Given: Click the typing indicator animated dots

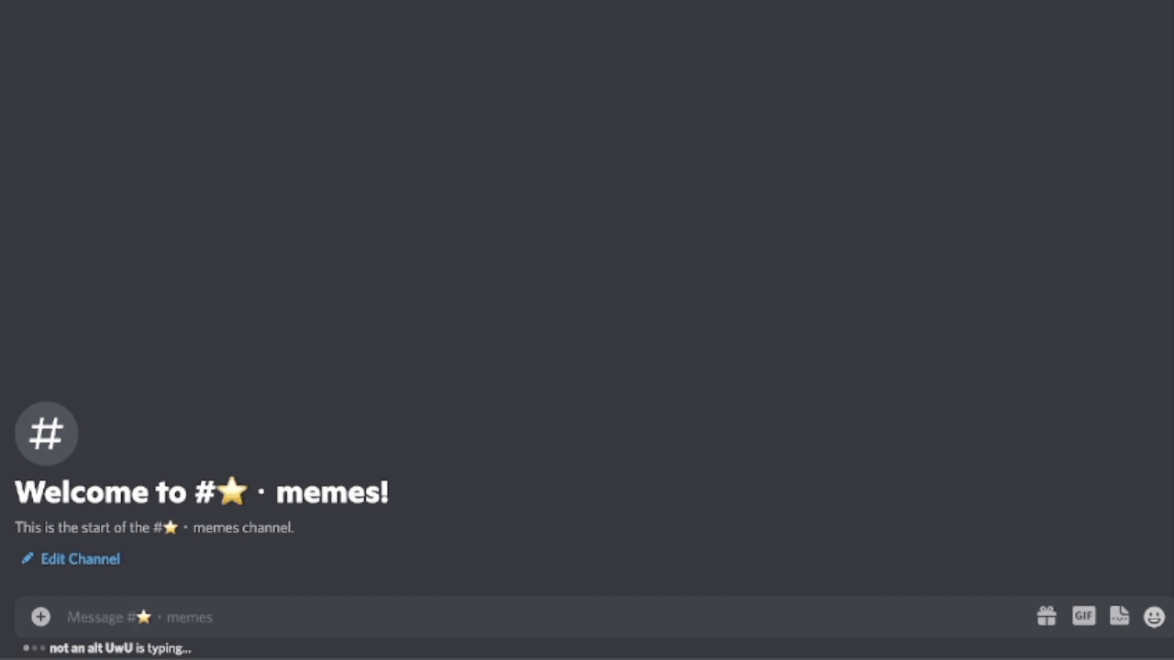Looking at the screenshot, I should 34,648.
